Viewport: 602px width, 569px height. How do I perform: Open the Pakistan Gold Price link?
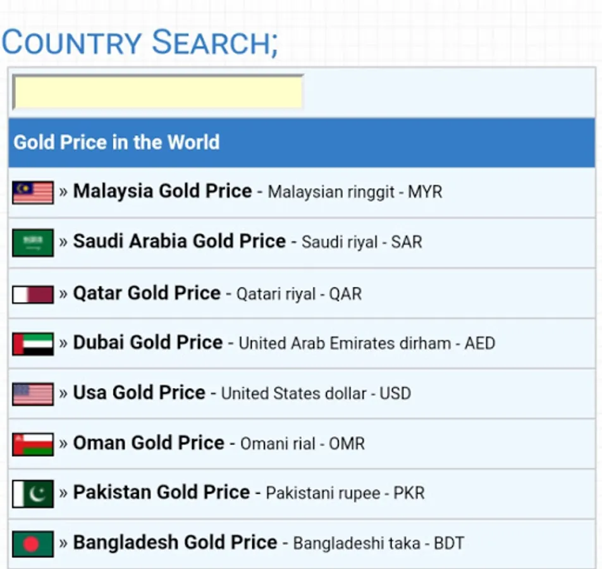(161, 492)
